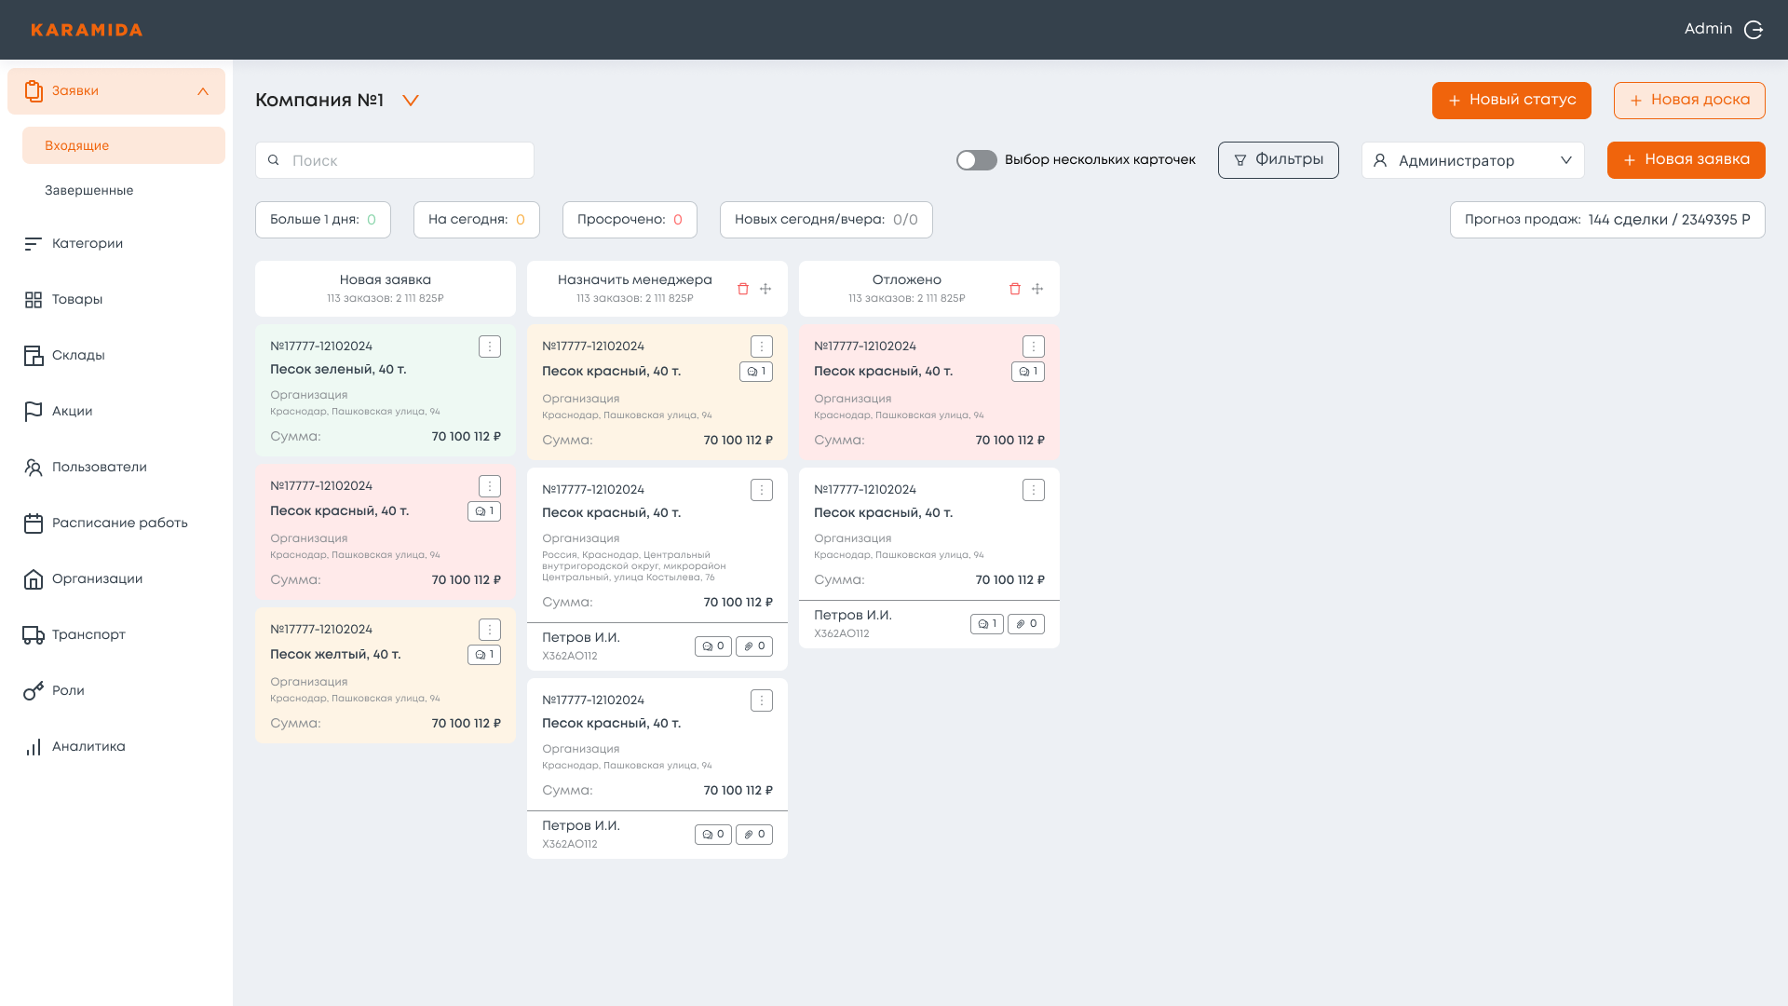Viewport: 1788px width, 1006px height.
Task: Open three-dot menu on Песок зеленый card
Action: (x=490, y=347)
